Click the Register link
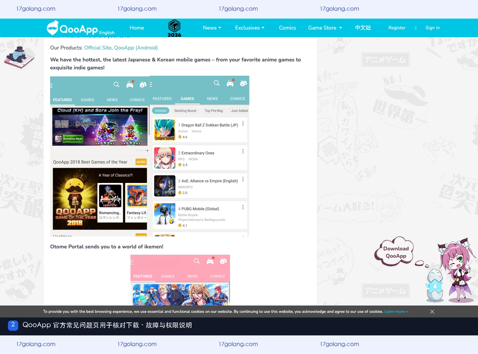This screenshot has height=354, width=478. (397, 28)
